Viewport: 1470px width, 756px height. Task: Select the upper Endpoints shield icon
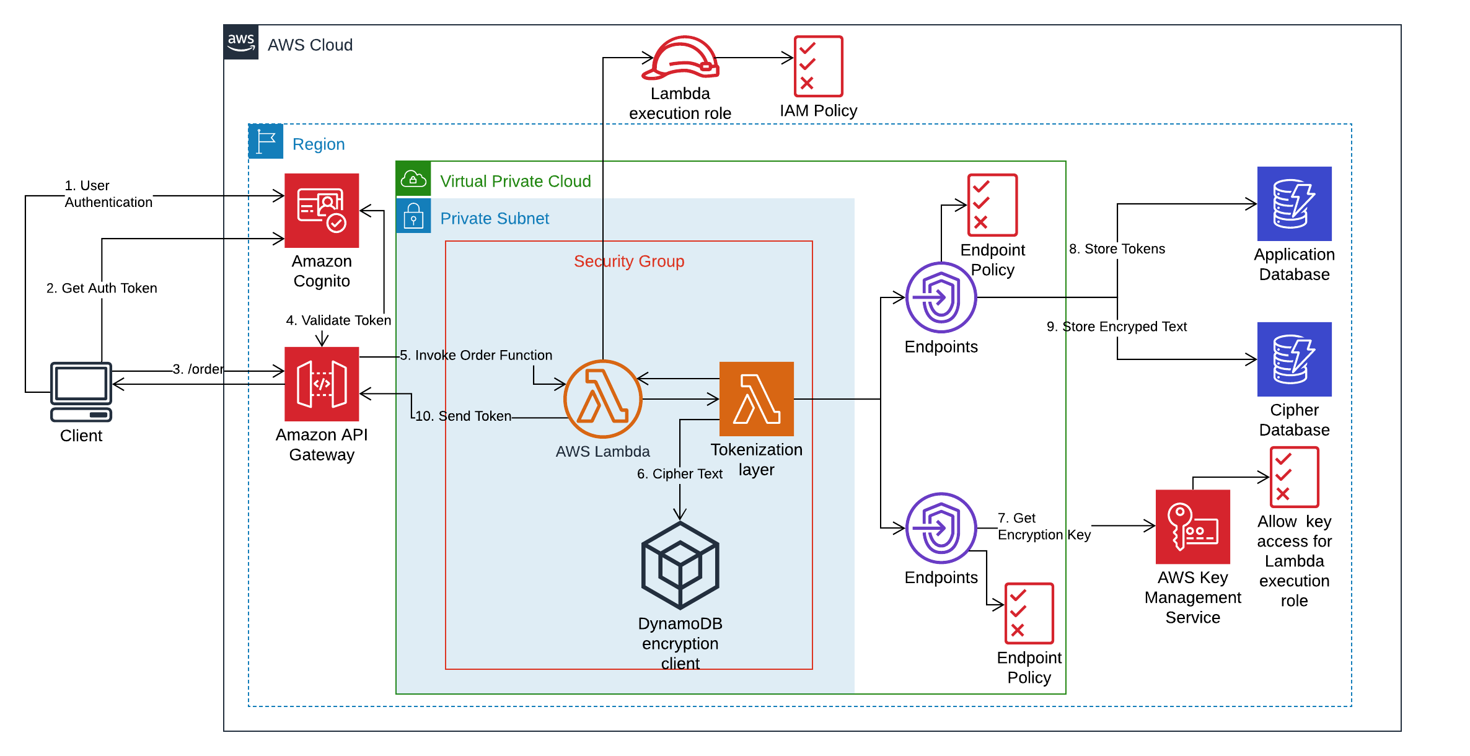point(941,297)
